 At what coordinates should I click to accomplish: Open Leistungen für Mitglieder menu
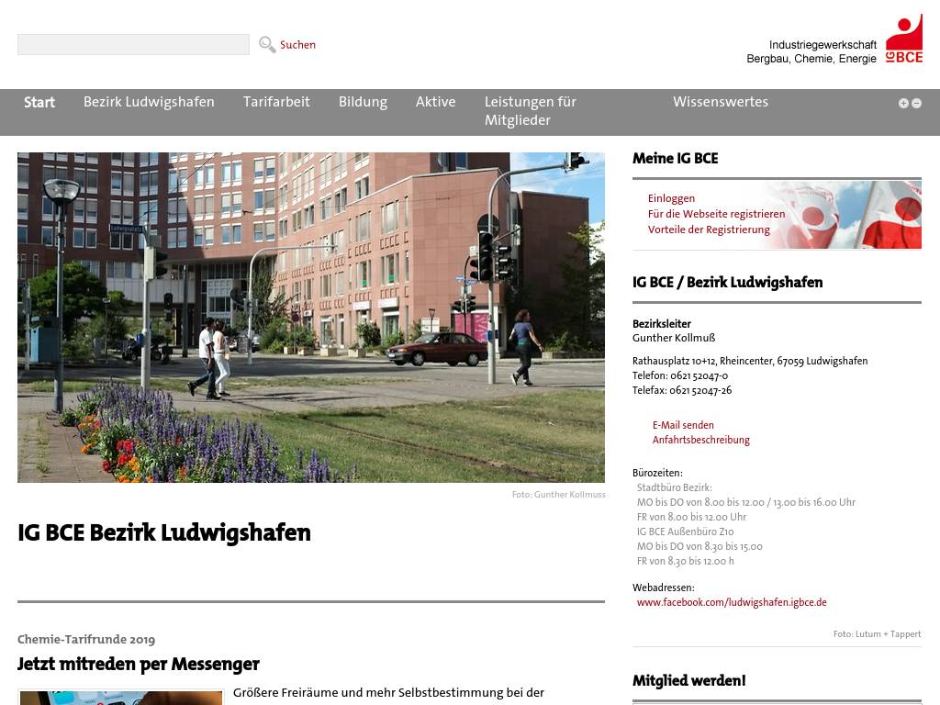(x=530, y=111)
